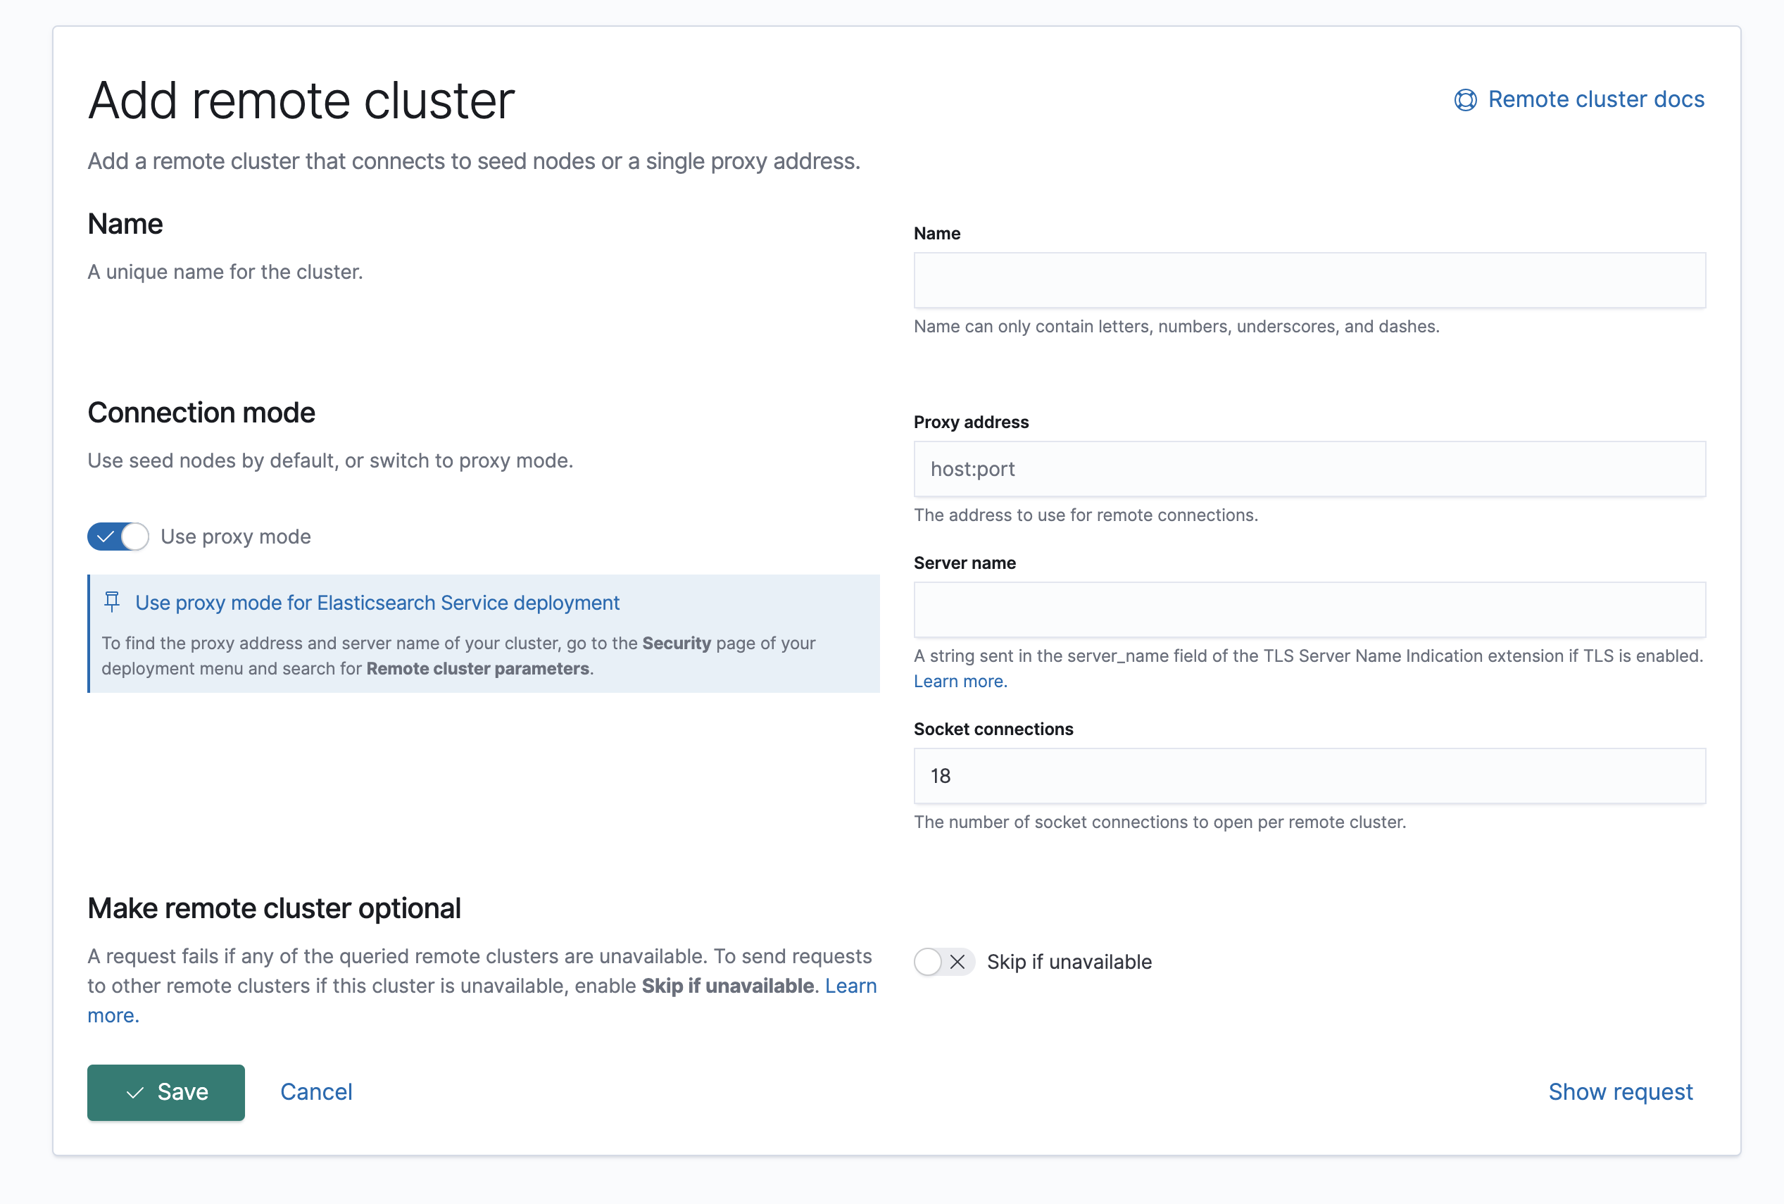Click proxy mode for Elasticsearch Service callout title
Image resolution: width=1784 pixels, height=1204 pixels.
pyautogui.click(x=377, y=603)
